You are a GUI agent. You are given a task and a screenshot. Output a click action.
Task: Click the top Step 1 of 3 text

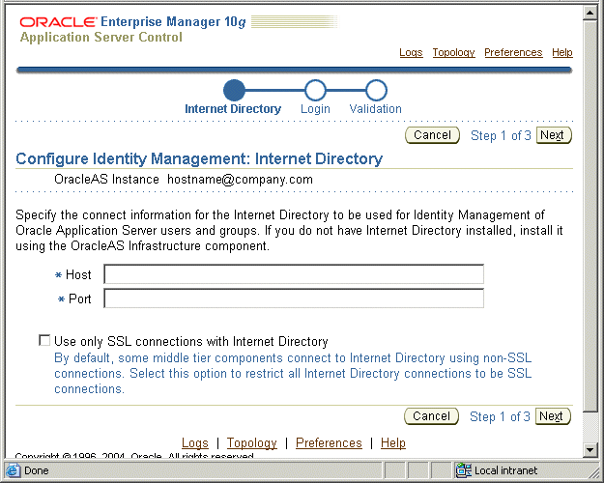tap(501, 135)
